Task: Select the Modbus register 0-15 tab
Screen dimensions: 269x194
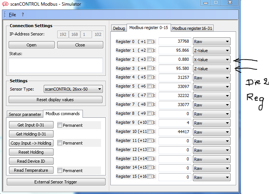Action: (148, 28)
